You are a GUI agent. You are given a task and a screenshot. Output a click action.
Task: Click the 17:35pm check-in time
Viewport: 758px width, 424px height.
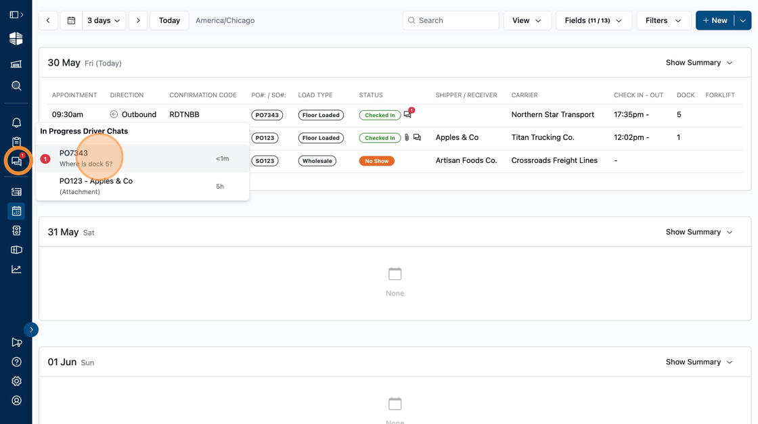631,114
